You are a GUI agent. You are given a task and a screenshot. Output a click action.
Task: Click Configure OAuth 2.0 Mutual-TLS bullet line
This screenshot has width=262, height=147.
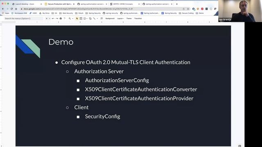(x=126, y=62)
